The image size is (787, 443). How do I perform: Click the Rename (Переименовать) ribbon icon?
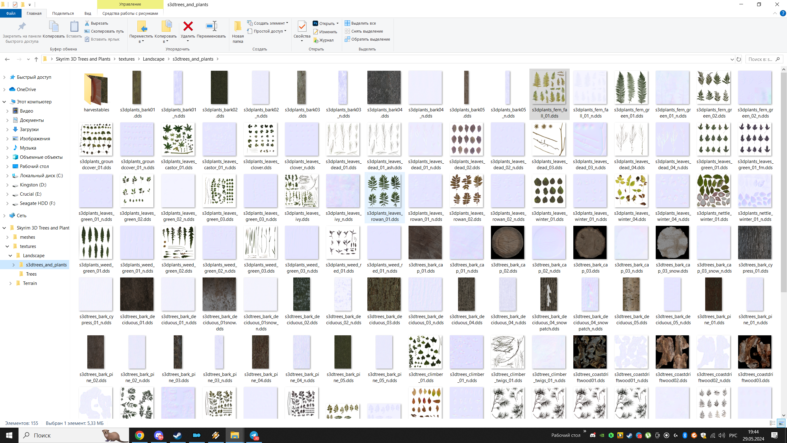pos(211,26)
